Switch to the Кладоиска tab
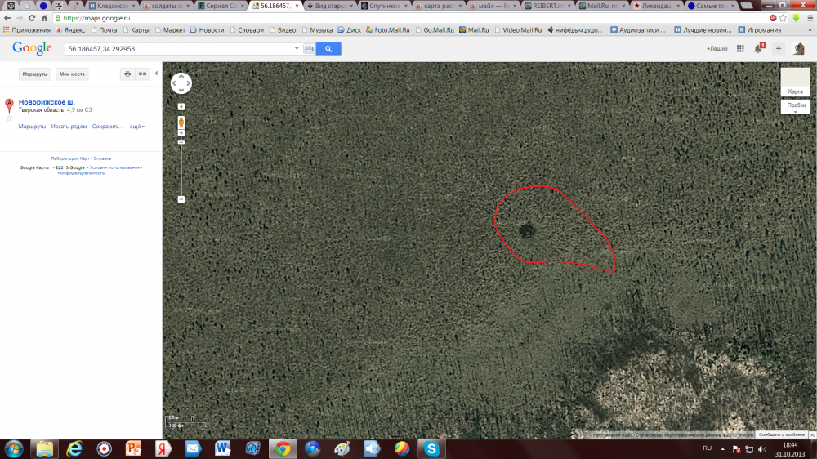This screenshot has height=459, width=817. pos(112,6)
